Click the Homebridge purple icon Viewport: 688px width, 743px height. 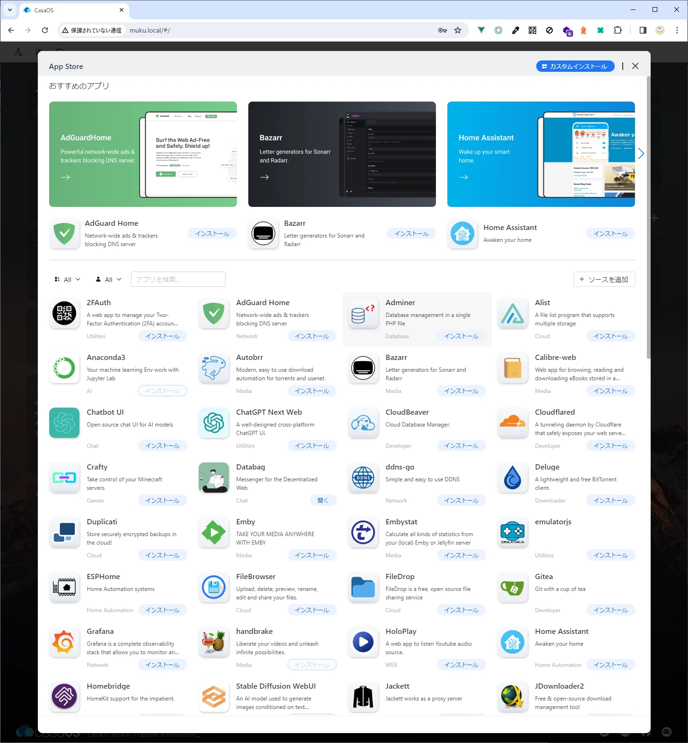point(64,697)
